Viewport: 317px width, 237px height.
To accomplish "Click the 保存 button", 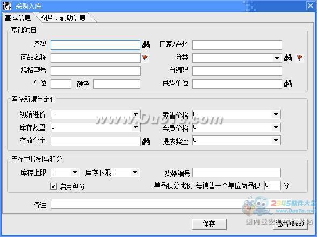I will tap(209, 224).
